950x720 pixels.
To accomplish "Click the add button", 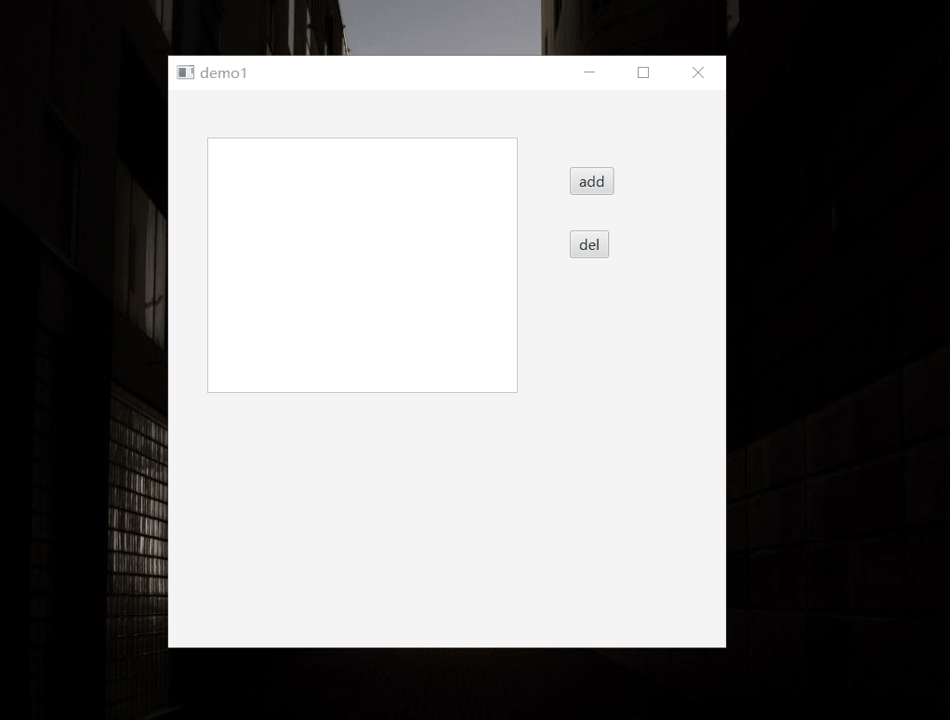I will [x=591, y=181].
